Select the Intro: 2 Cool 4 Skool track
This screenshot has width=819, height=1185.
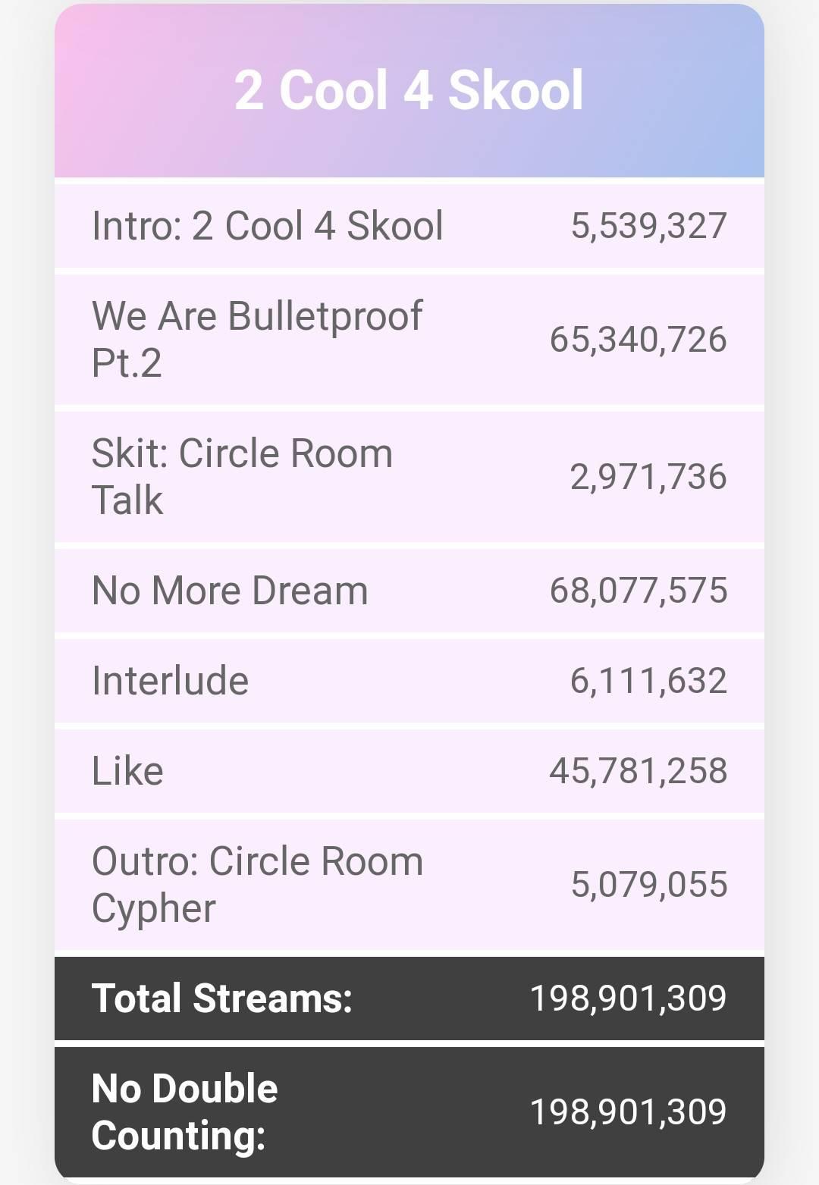click(267, 226)
